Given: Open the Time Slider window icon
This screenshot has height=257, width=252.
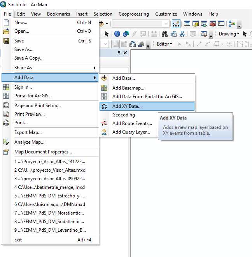Looking at the screenshot, I should coord(193,34).
